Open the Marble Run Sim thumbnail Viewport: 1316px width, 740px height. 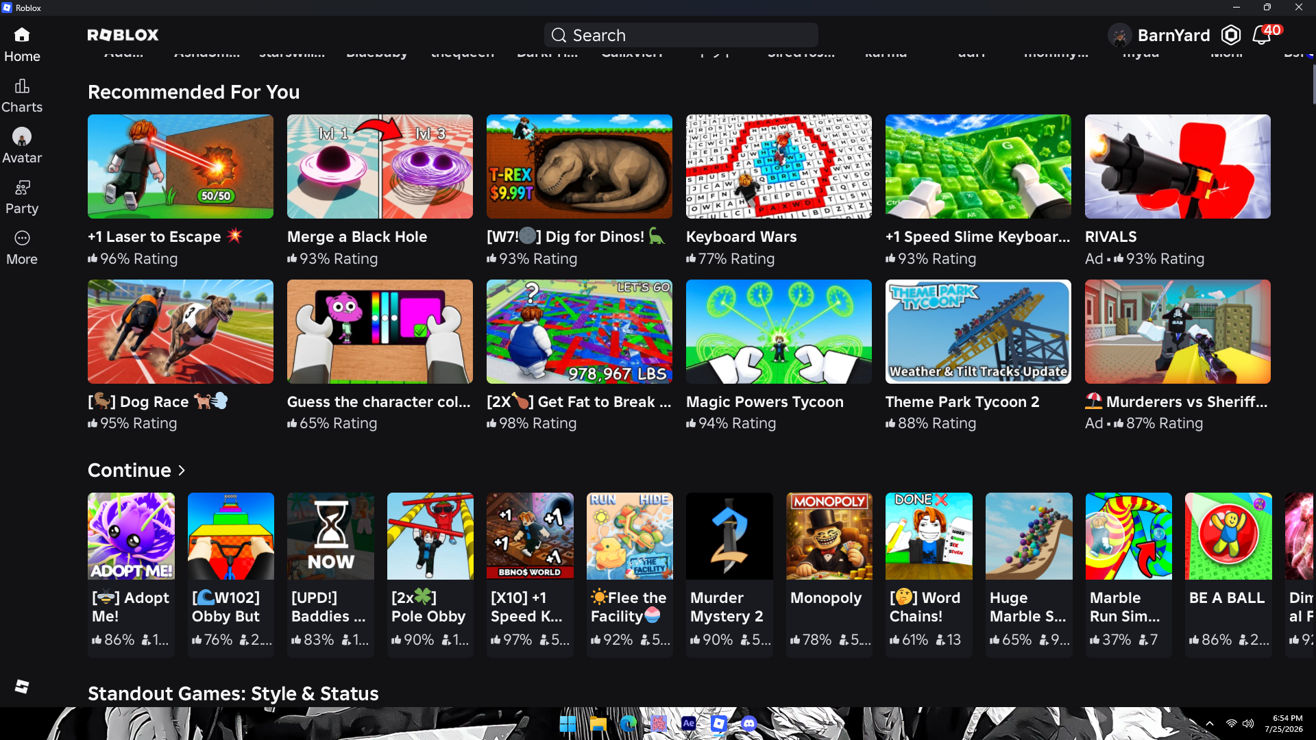pos(1129,536)
